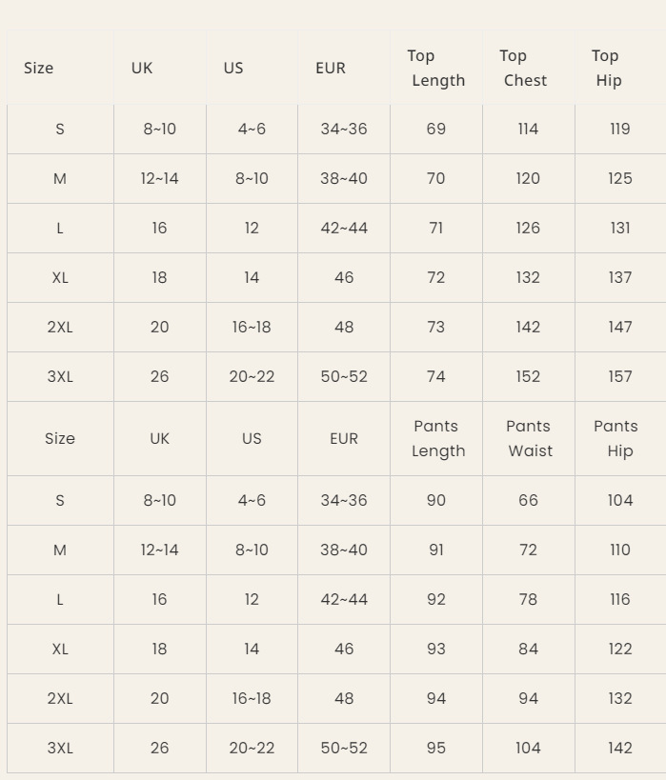Click the Top Hip column header
Screen dimensions: 666x780
(x=607, y=68)
